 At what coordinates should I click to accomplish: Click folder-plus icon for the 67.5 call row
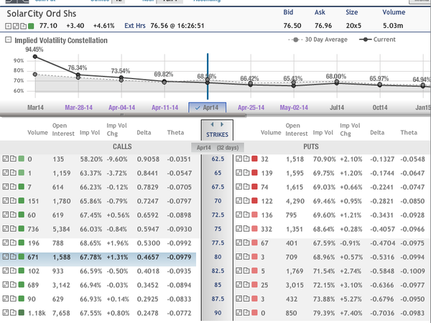(x=13, y=187)
